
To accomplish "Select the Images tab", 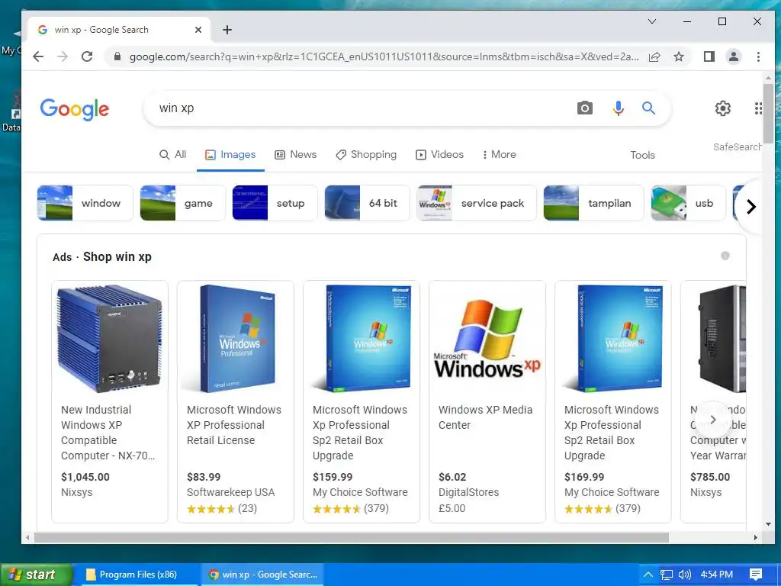I will click(x=230, y=154).
